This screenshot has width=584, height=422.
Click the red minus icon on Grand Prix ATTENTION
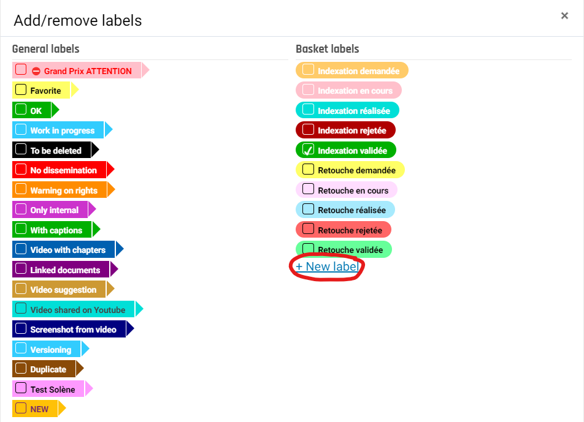pos(36,71)
